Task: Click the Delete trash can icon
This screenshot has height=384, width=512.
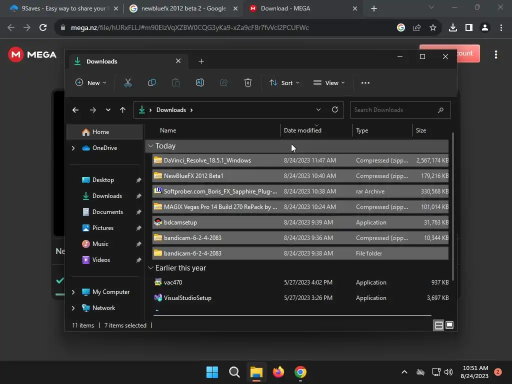Action: click(x=248, y=83)
